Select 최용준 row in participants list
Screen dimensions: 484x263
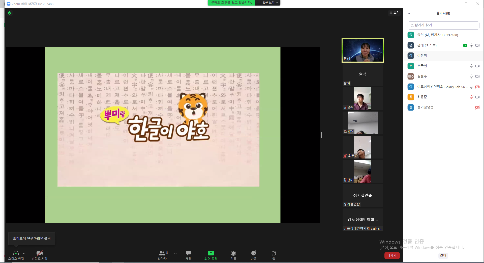point(443,97)
